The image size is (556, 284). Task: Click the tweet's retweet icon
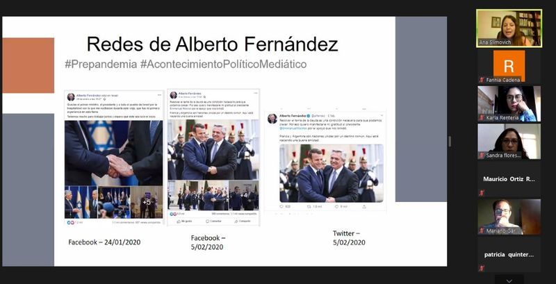tap(309, 206)
